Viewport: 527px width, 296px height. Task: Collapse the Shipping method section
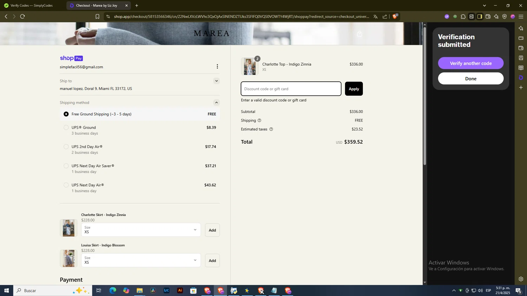pos(216,102)
